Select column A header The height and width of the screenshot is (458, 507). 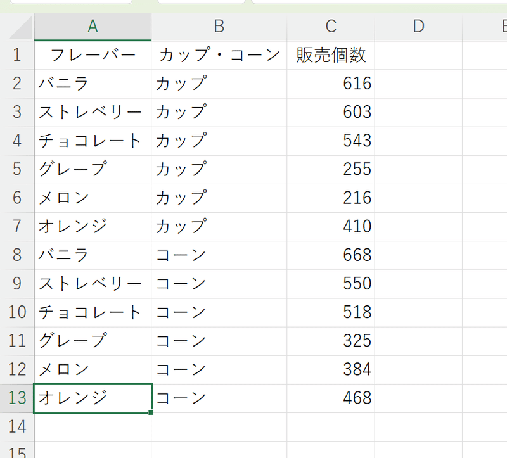[93, 26]
